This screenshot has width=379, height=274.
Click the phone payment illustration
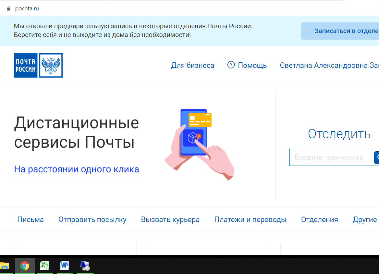point(200,144)
